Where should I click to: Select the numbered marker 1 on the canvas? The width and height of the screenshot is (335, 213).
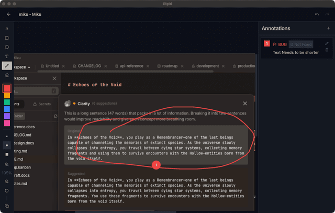(x=156, y=165)
